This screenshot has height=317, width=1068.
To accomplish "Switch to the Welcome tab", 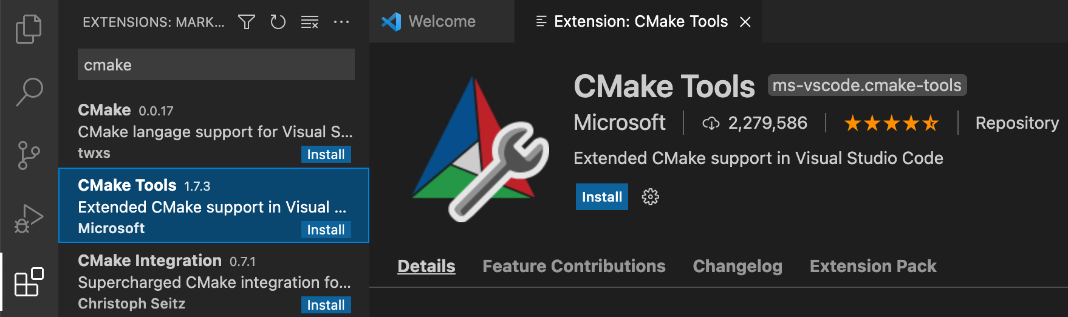I will 442,21.
